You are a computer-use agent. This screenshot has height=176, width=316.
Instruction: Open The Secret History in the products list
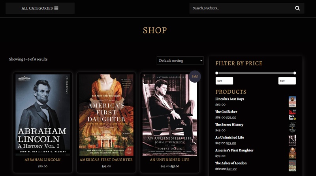tap(229, 124)
